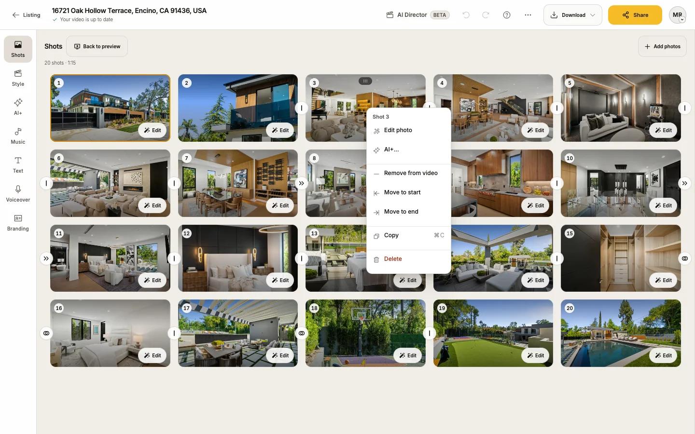Select the shot 19 golf green thumbnail
The height and width of the screenshot is (434, 695).
(x=493, y=333)
